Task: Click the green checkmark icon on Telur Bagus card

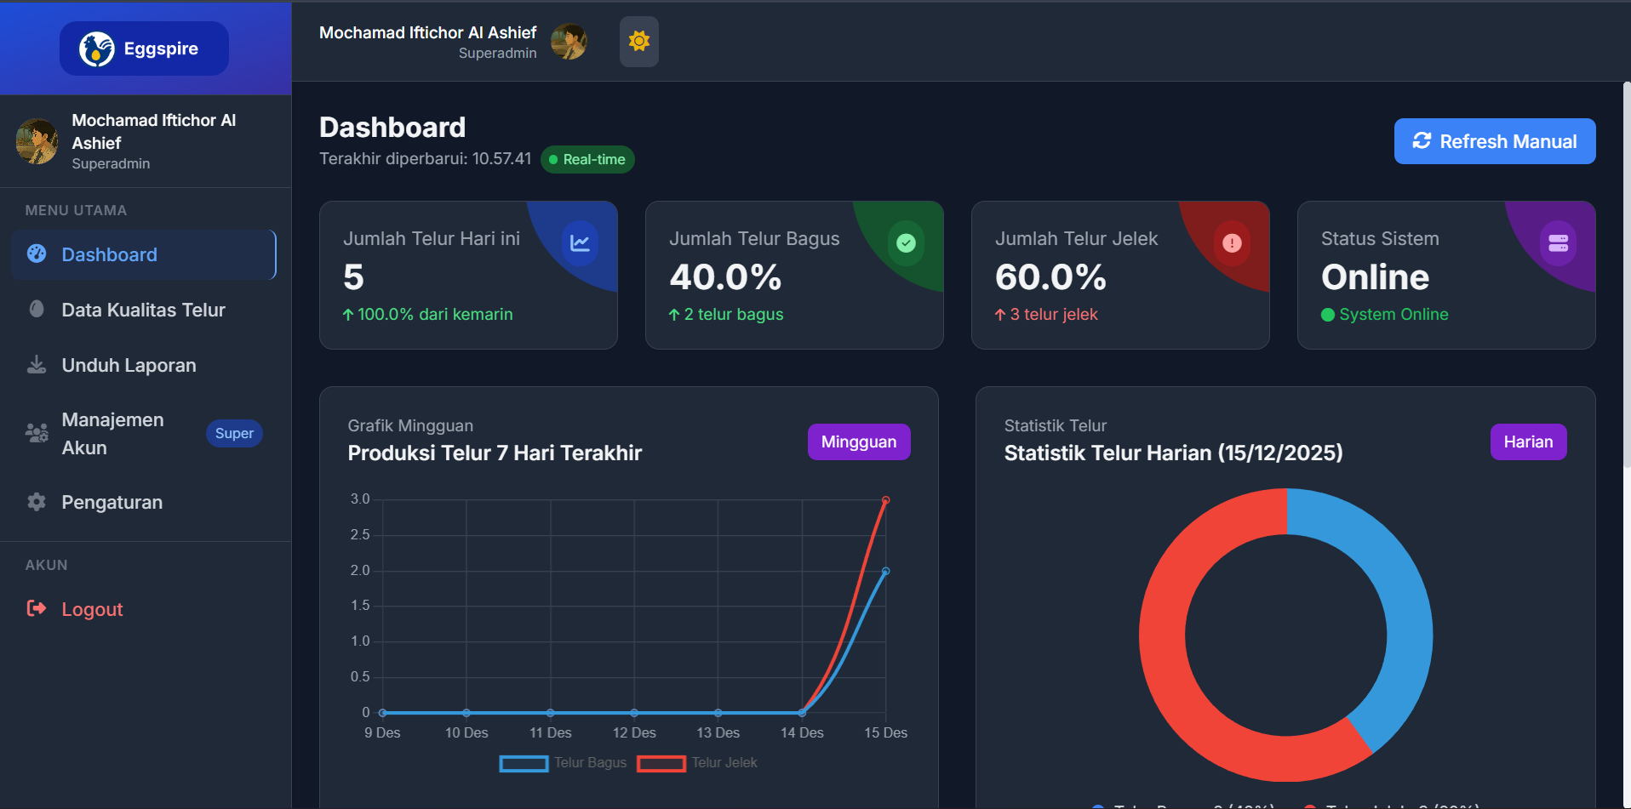Action: pyautogui.click(x=907, y=243)
